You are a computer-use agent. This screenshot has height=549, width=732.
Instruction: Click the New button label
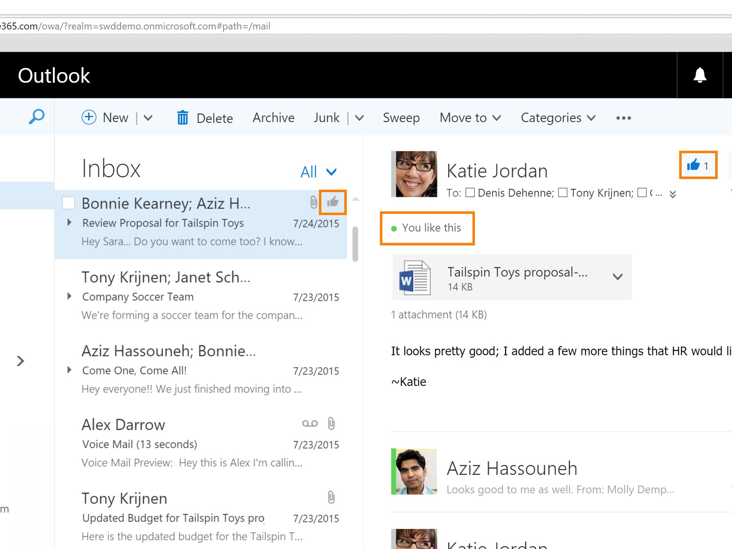(x=115, y=118)
